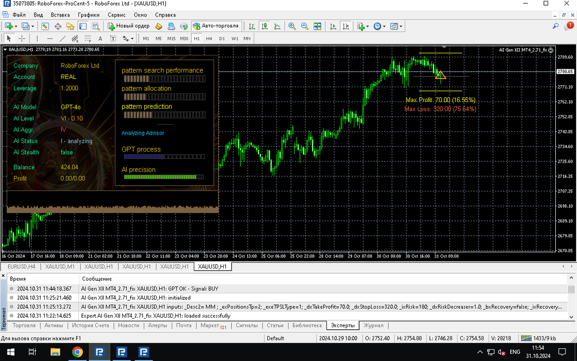Open the Файл menu

pos(19,15)
